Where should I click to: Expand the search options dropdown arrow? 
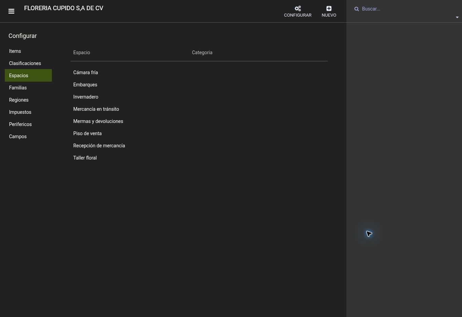tap(457, 17)
